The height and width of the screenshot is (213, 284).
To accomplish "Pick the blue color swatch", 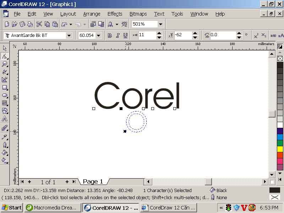I will click(280, 137).
